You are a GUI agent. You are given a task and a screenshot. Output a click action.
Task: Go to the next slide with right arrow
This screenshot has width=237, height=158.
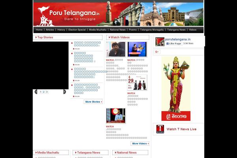(x=64, y=92)
